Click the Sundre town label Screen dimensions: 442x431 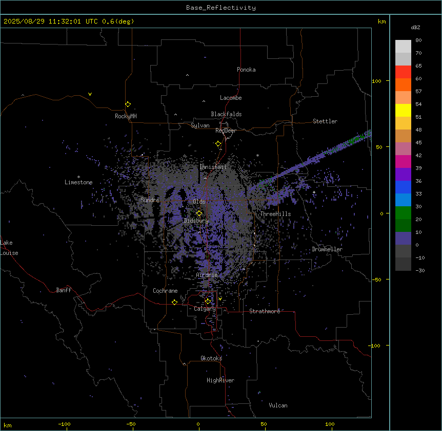[x=150, y=200]
